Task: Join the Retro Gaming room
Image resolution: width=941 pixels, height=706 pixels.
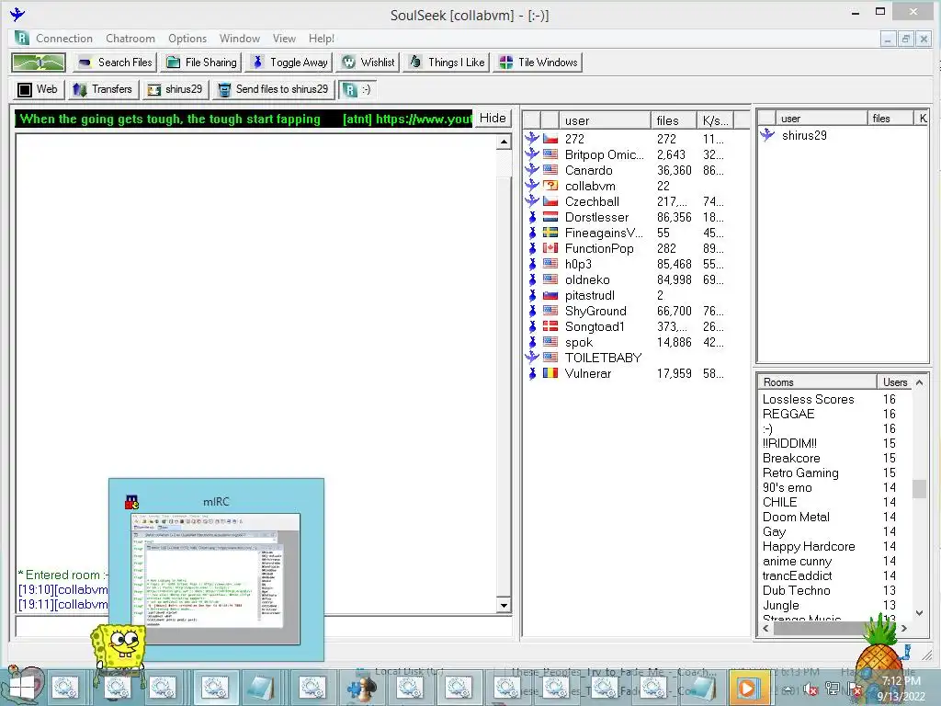Action: pos(800,473)
